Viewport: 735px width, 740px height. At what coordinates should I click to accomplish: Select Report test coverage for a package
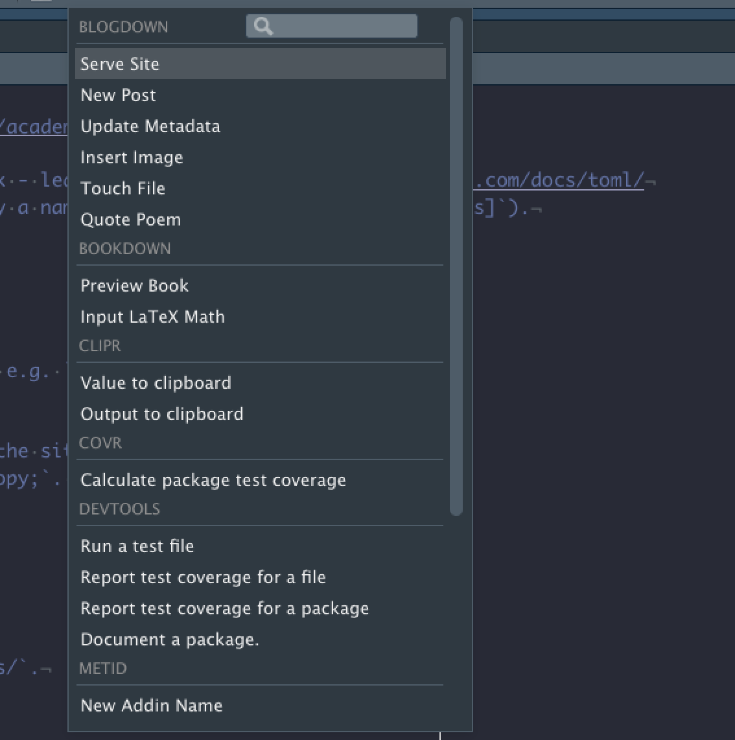224,608
